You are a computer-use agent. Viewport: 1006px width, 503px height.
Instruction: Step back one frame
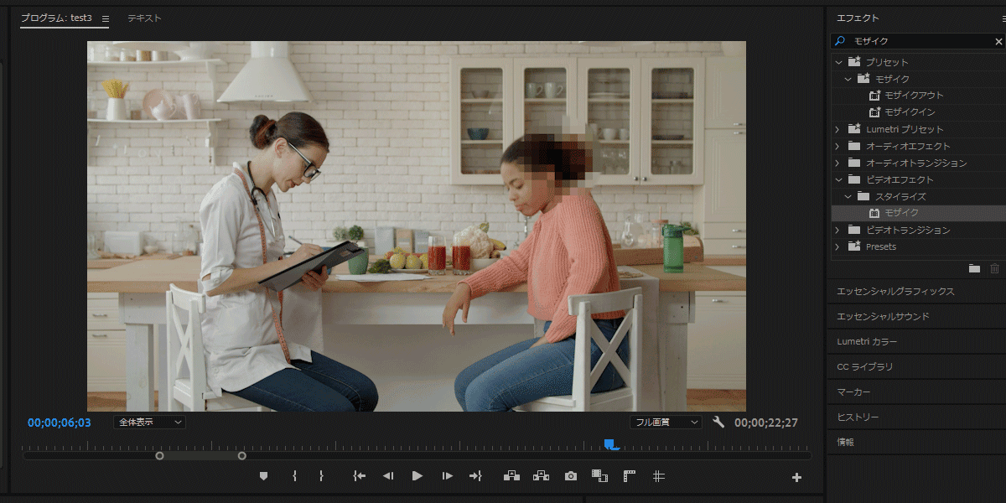388,476
